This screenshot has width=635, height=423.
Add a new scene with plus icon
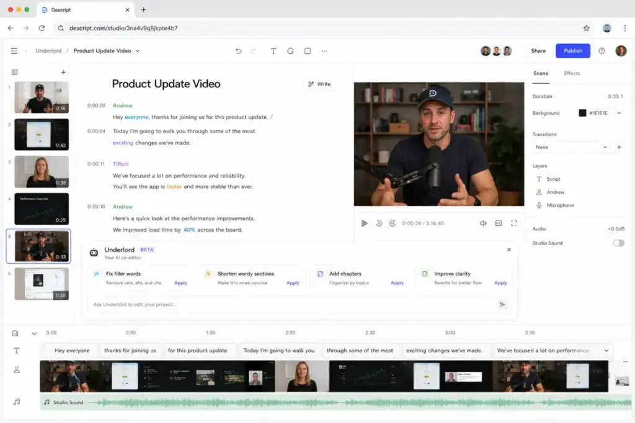(63, 72)
